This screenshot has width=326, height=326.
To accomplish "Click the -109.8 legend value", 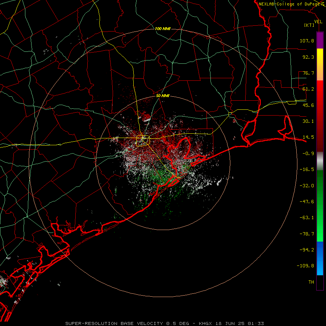I will coord(305,266).
